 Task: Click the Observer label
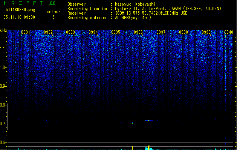(76, 4)
